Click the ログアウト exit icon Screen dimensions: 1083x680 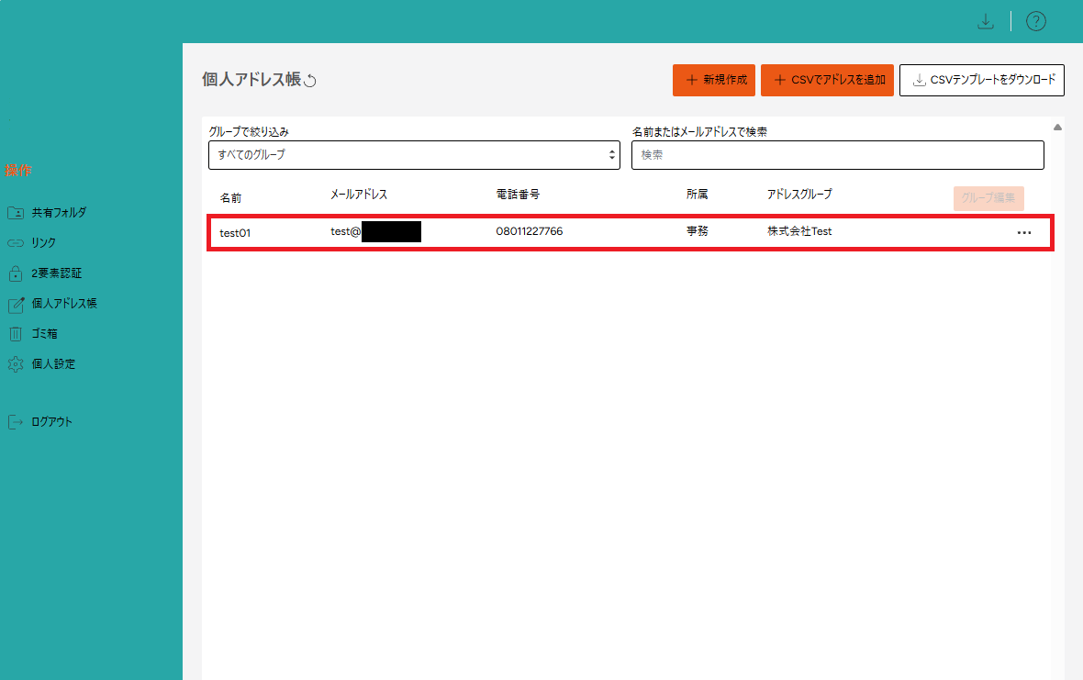coord(16,422)
